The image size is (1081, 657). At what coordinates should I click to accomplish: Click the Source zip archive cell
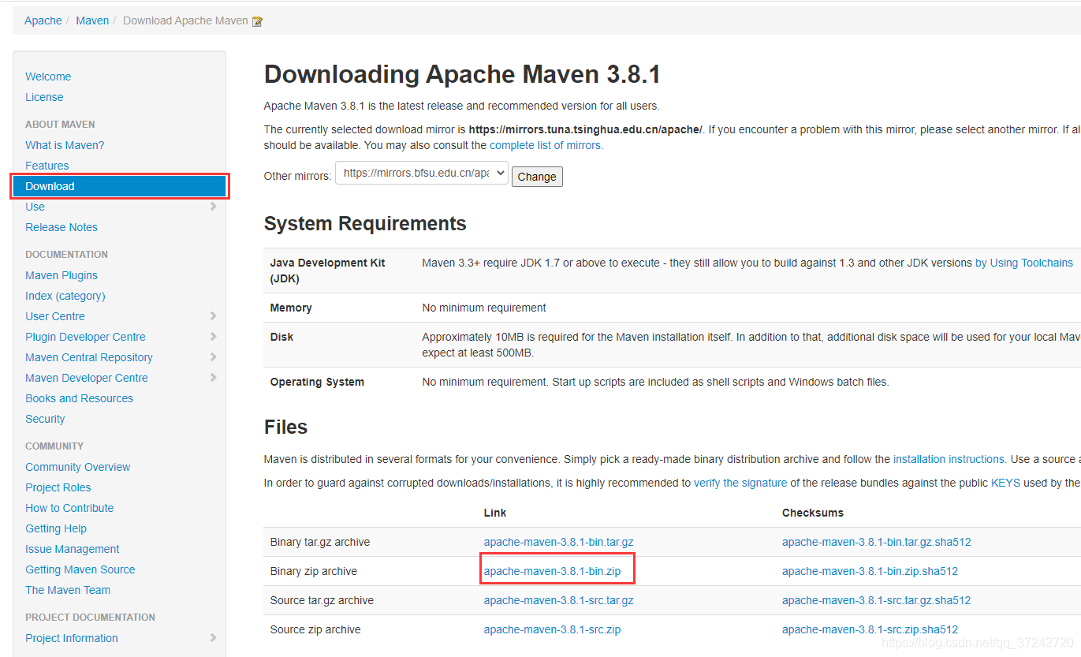coord(315,629)
